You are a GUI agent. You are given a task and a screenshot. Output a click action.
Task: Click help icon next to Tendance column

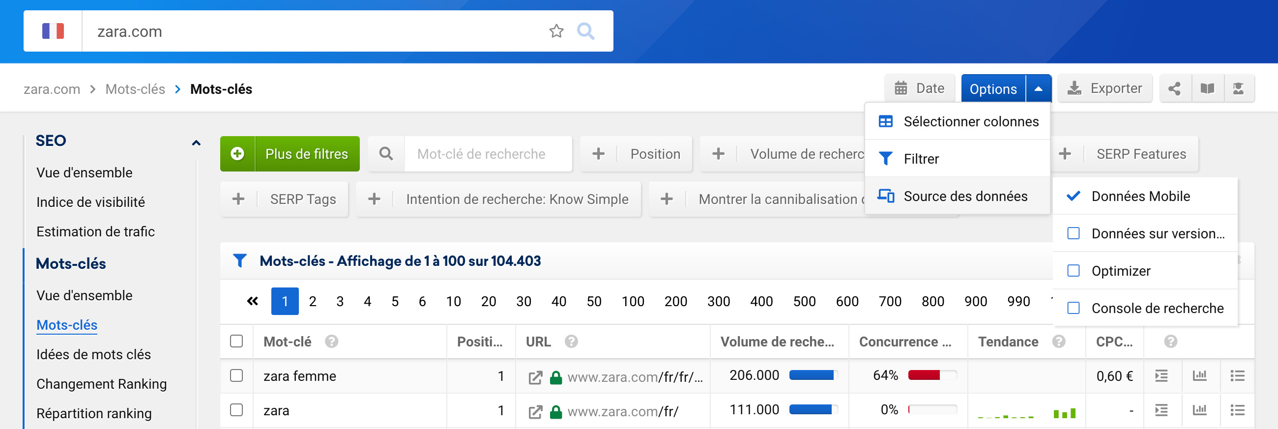pyautogui.click(x=1059, y=341)
